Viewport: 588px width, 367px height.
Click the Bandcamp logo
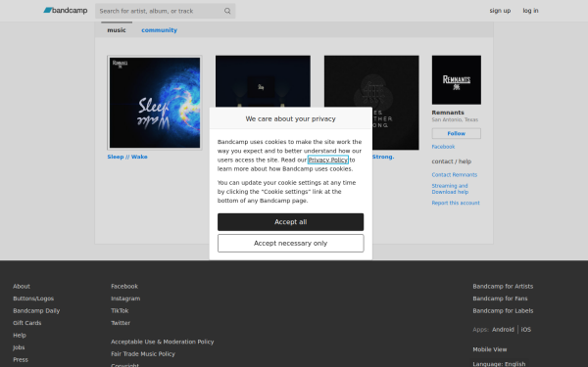(66, 11)
